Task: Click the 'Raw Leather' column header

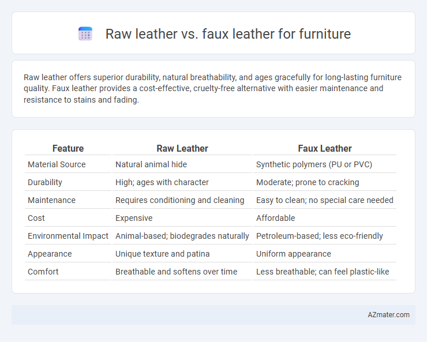Action: click(182, 148)
